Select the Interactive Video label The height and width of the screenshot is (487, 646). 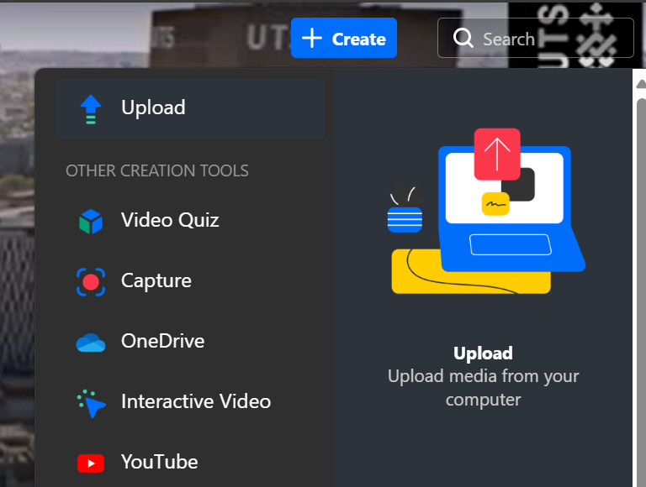coord(196,401)
